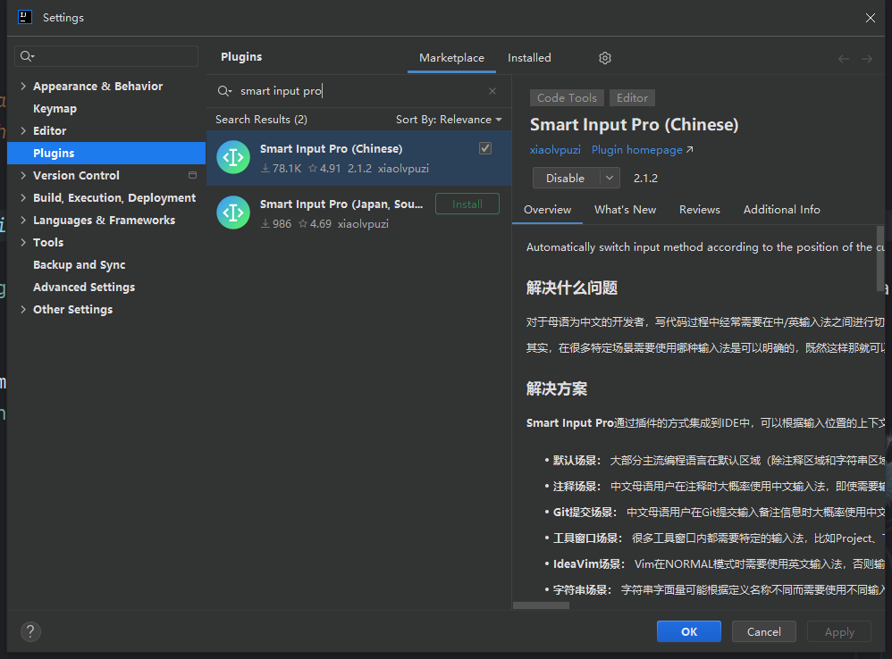The width and height of the screenshot is (892, 659).
Task: Clear the plugin search text
Action: coord(492,91)
